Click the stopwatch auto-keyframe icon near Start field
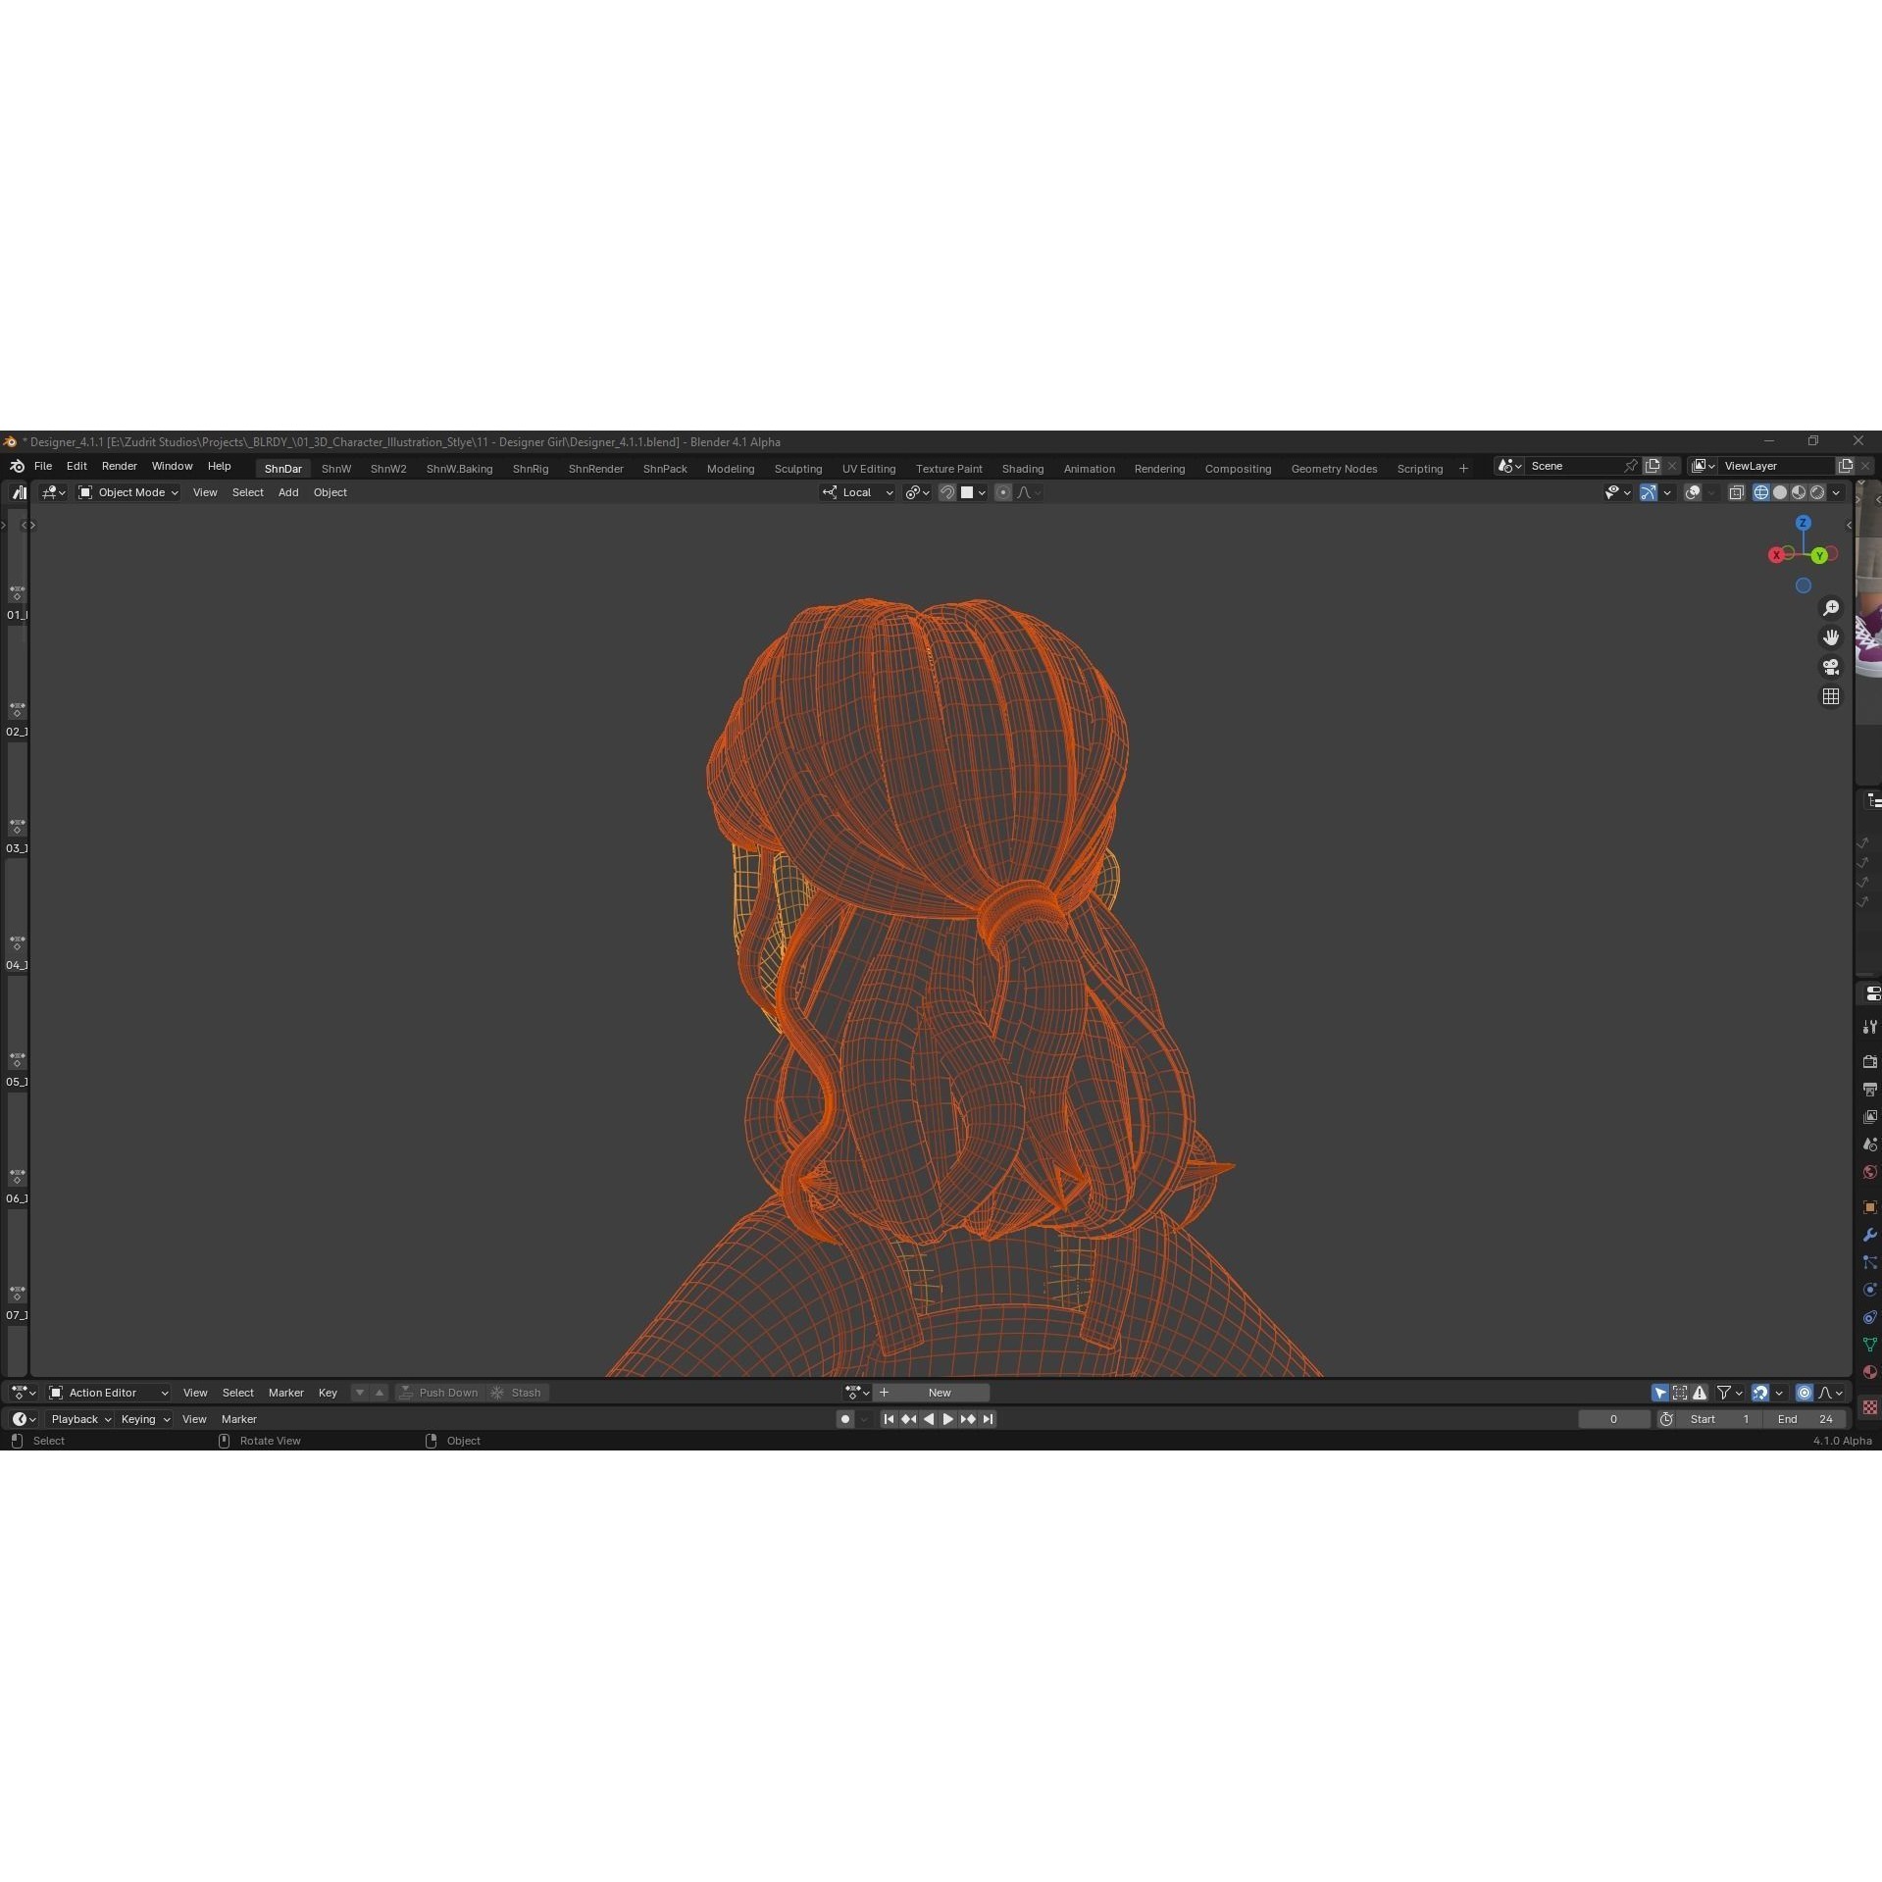 1666,1419
